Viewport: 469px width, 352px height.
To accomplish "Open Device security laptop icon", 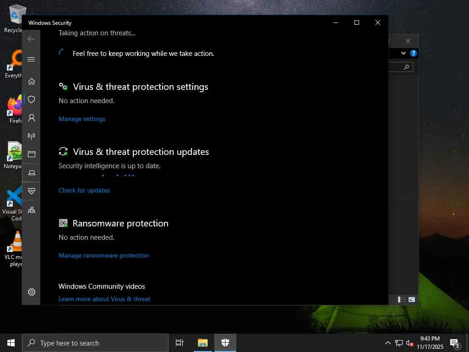I will point(32,173).
